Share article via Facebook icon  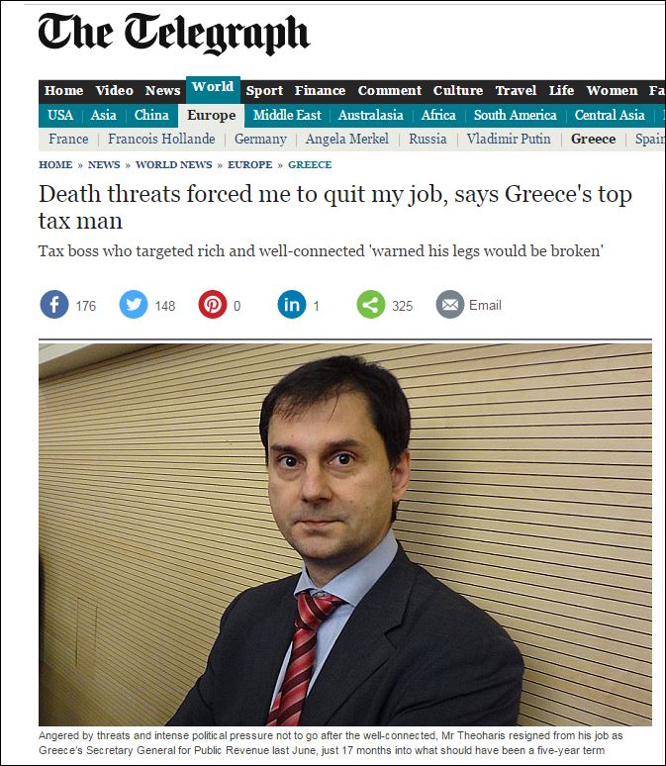[x=54, y=305]
